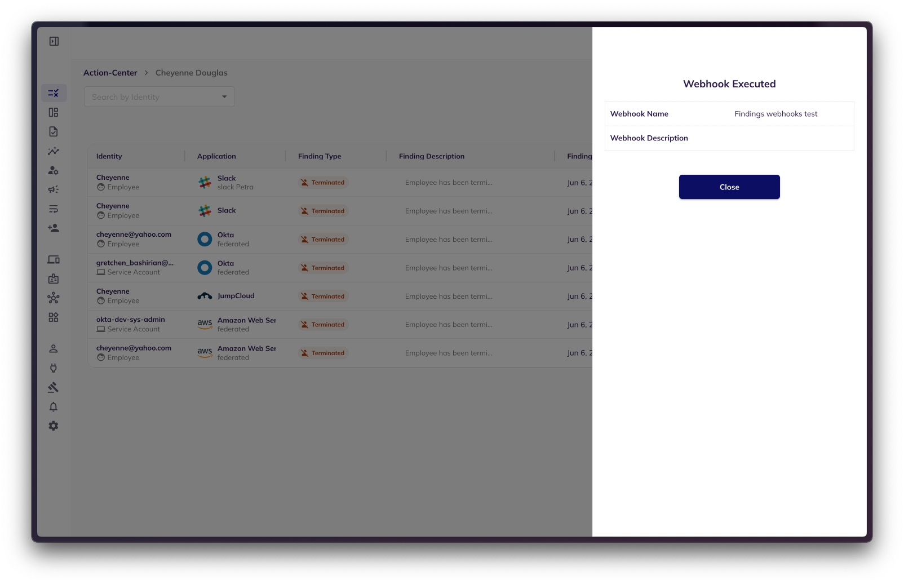
Task: Click the Application column header
Action: (216, 156)
